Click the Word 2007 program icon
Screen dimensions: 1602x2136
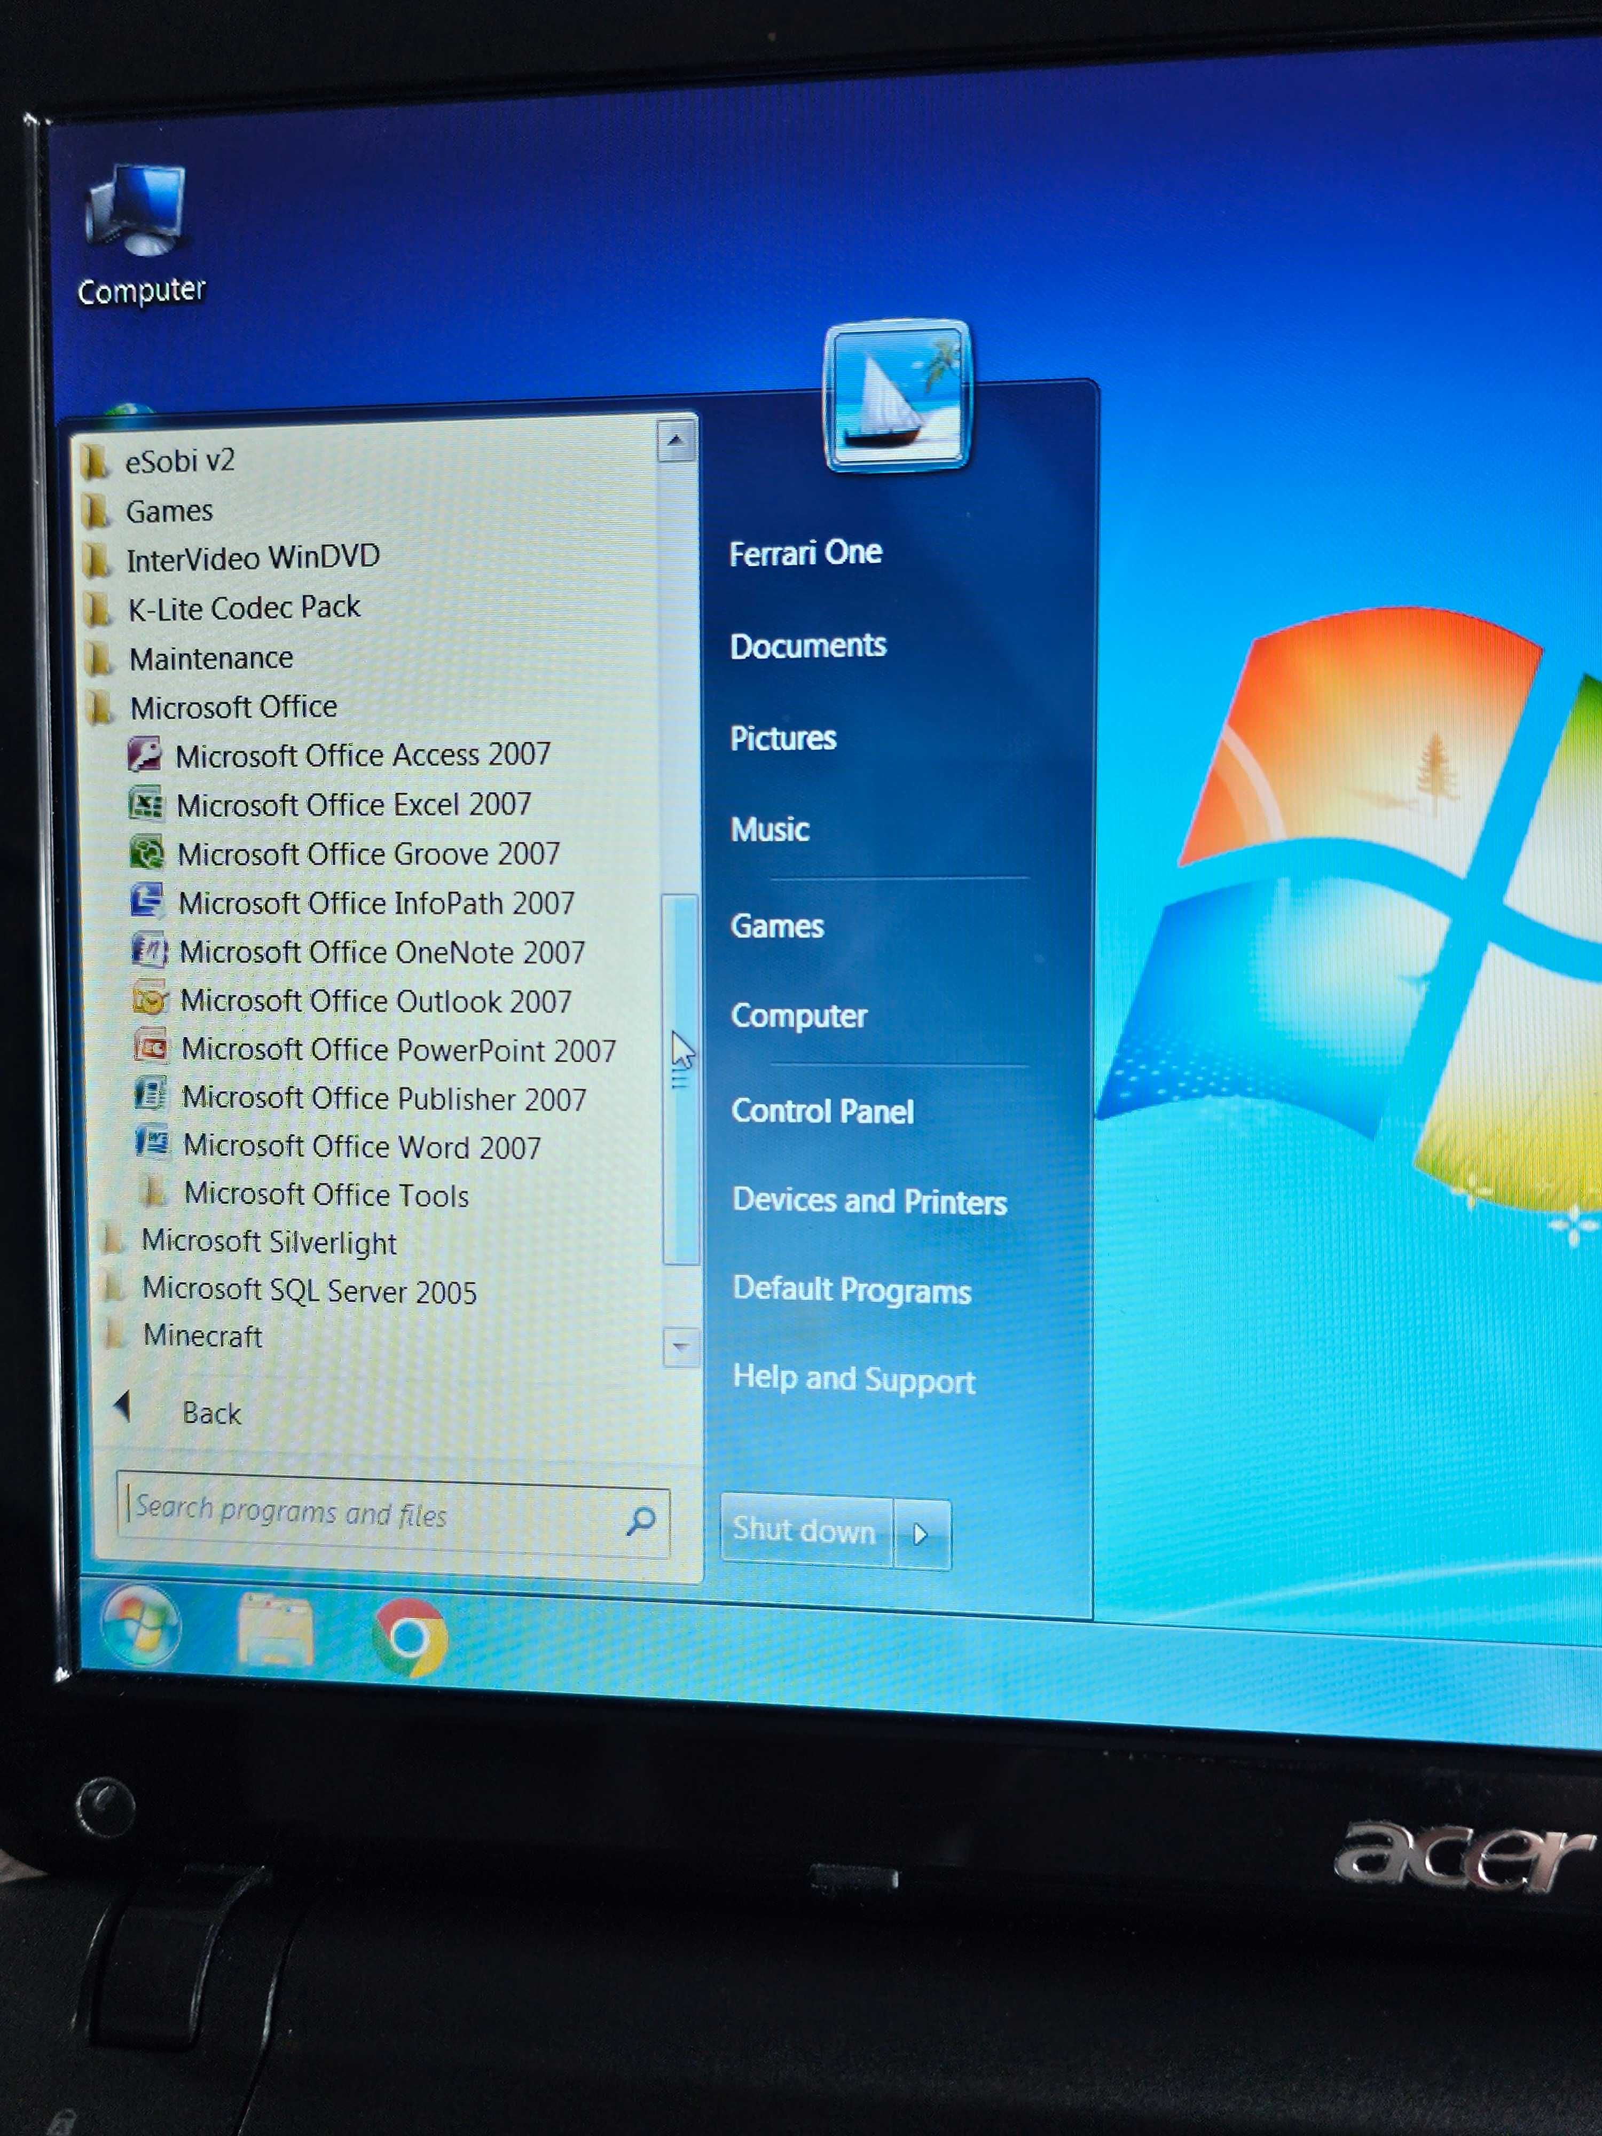tap(153, 1143)
